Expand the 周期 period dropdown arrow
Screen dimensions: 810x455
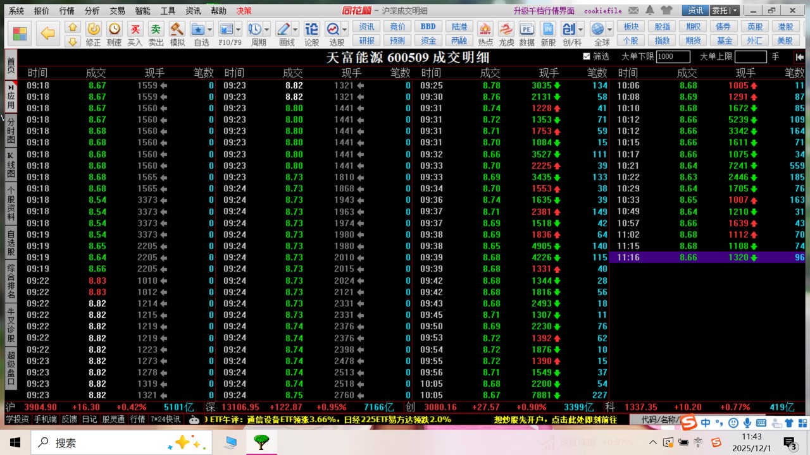pos(266,29)
